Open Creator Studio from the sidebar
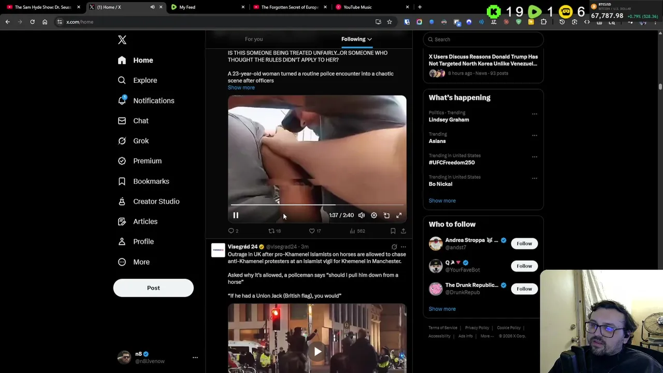Viewport: 663px width, 373px height. [149, 202]
